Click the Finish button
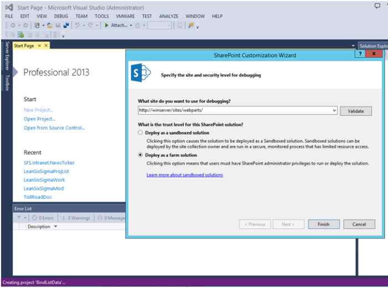 [323, 224]
